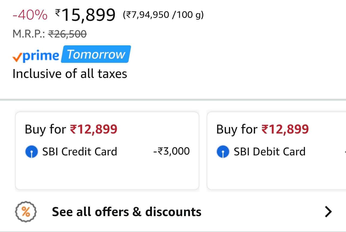Tap the -₹3,000 discount amount
The image size is (346, 232).
[x=171, y=151]
